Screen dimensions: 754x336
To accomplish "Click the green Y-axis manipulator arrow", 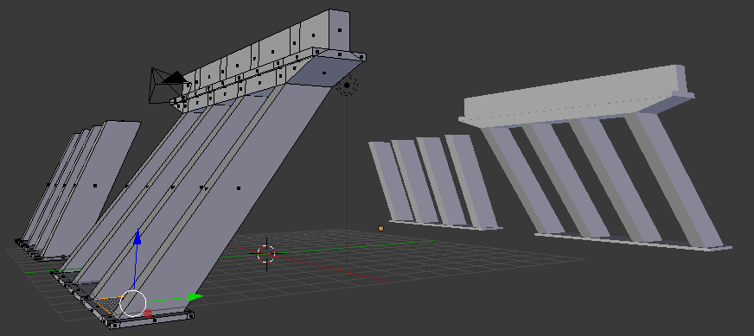I will [x=195, y=297].
